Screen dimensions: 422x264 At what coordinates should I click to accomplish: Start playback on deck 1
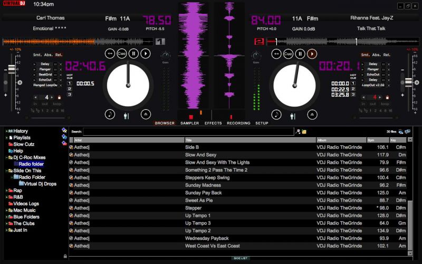(146, 54)
